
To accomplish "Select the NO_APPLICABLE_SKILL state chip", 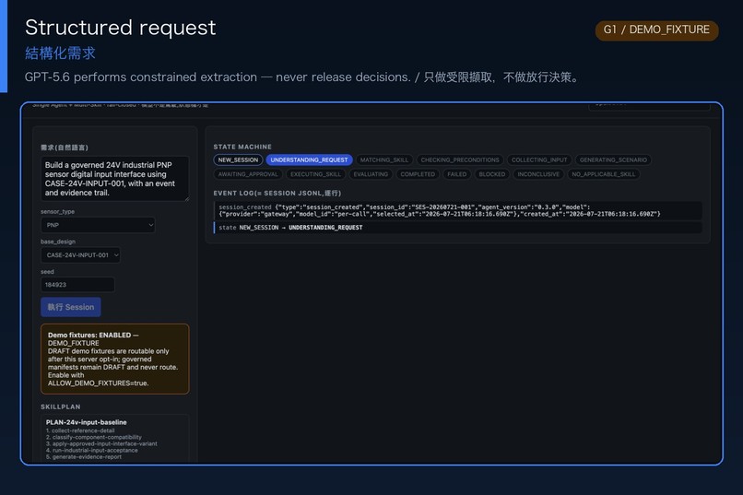I will 603,174.
